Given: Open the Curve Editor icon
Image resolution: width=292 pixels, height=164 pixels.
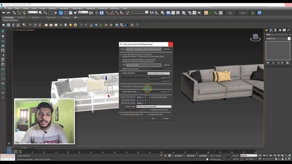Looking at the screenshot, I should [173, 13].
